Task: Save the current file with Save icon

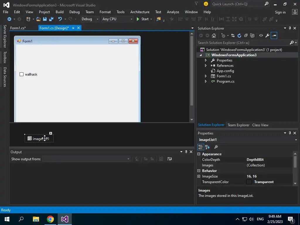Action: [45, 19]
